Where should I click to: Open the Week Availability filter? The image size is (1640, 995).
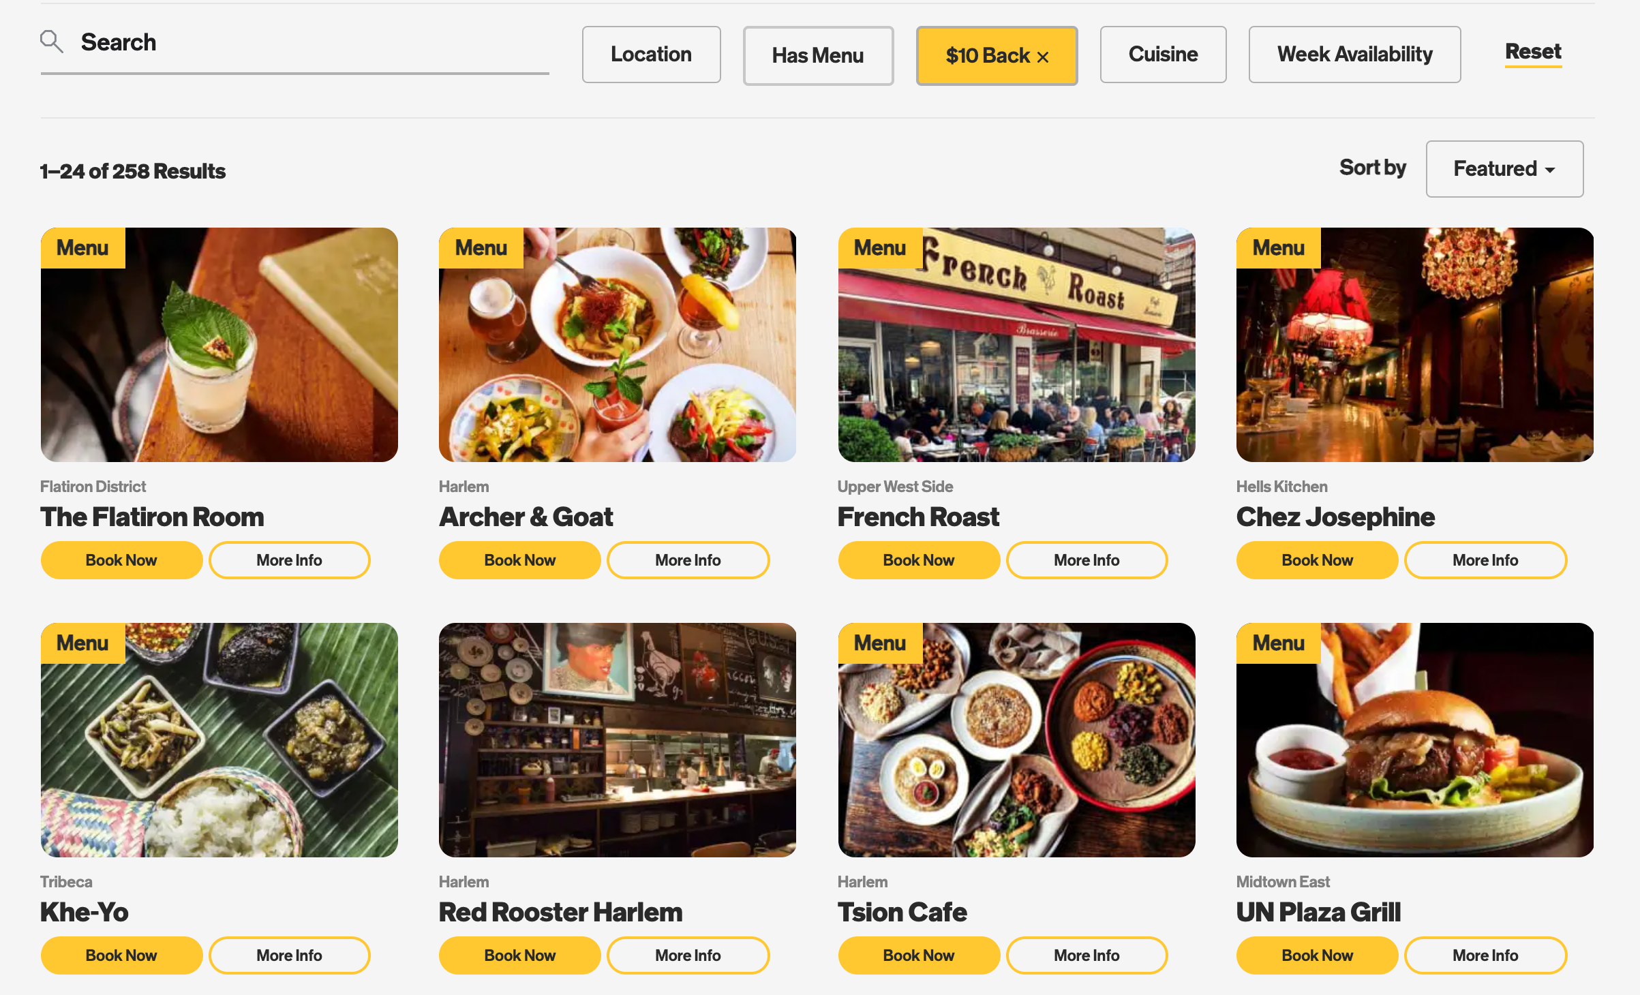point(1354,55)
